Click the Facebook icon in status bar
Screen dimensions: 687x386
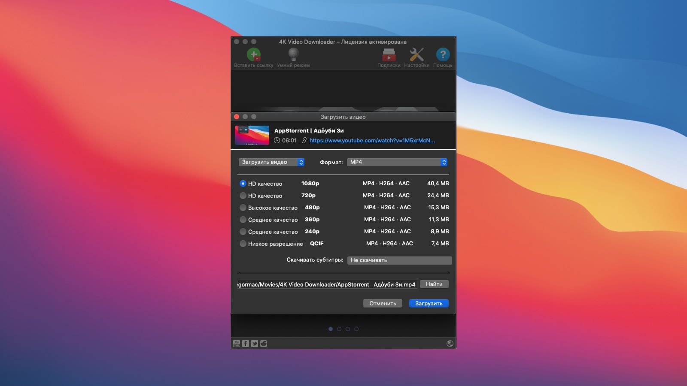click(x=246, y=344)
